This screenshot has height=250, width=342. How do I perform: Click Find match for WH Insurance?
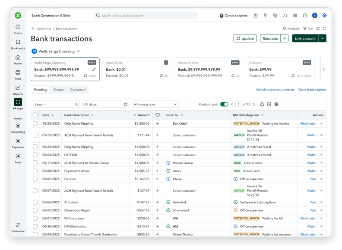pyautogui.click(x=308, y=218)
